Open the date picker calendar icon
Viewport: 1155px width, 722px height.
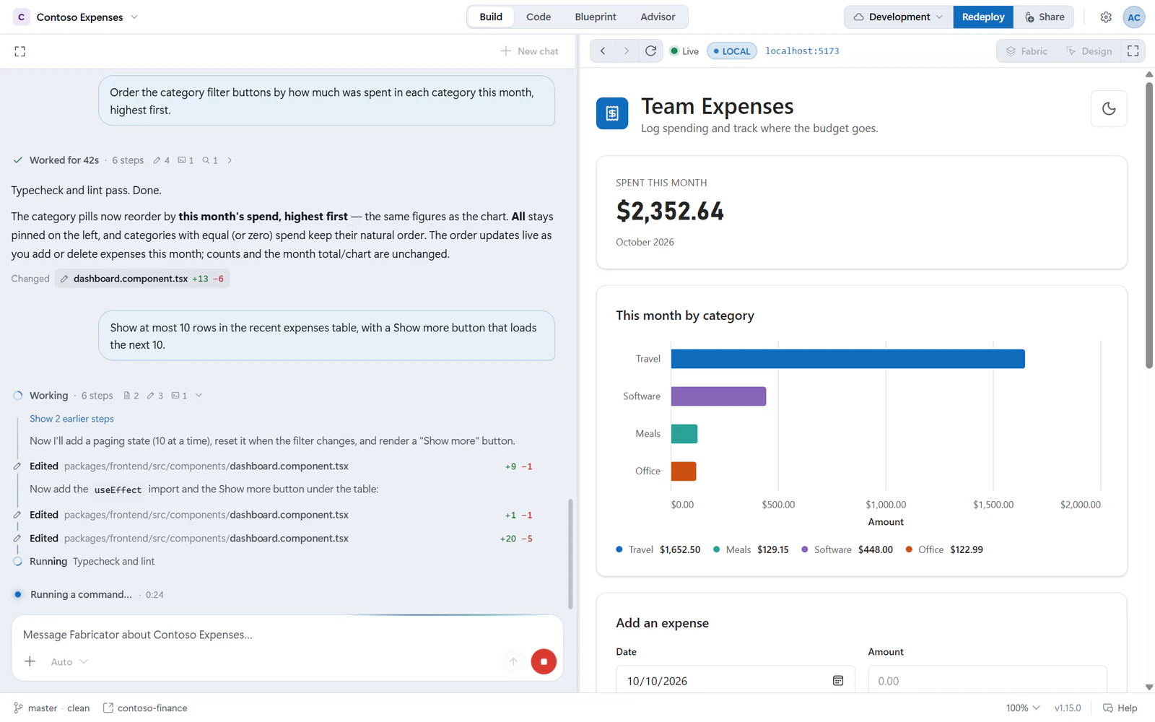coord(837,681)
